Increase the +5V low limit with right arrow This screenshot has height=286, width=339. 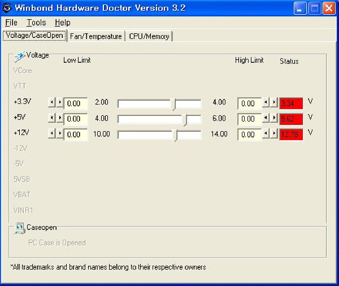[x=60, y=118]
